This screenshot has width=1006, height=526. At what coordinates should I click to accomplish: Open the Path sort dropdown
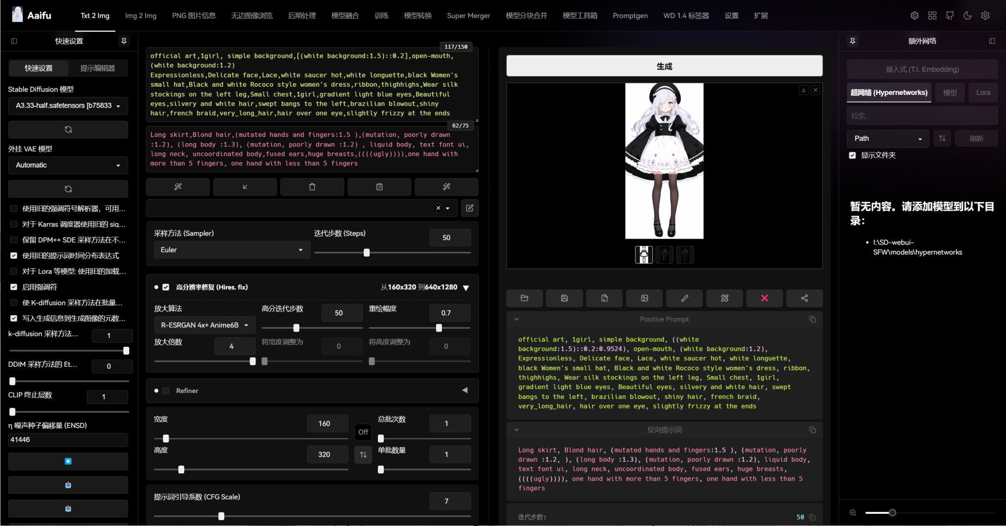888,138
